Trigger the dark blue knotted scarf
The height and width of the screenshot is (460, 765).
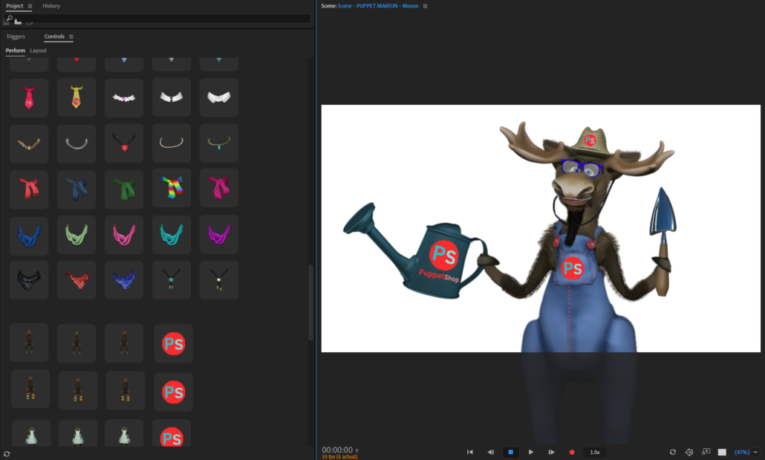[x=76, y=189]
